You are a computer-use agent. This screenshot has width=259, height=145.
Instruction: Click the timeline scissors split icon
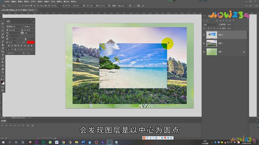28,125
